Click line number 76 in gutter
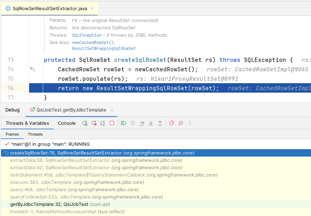 pos(11,88)
